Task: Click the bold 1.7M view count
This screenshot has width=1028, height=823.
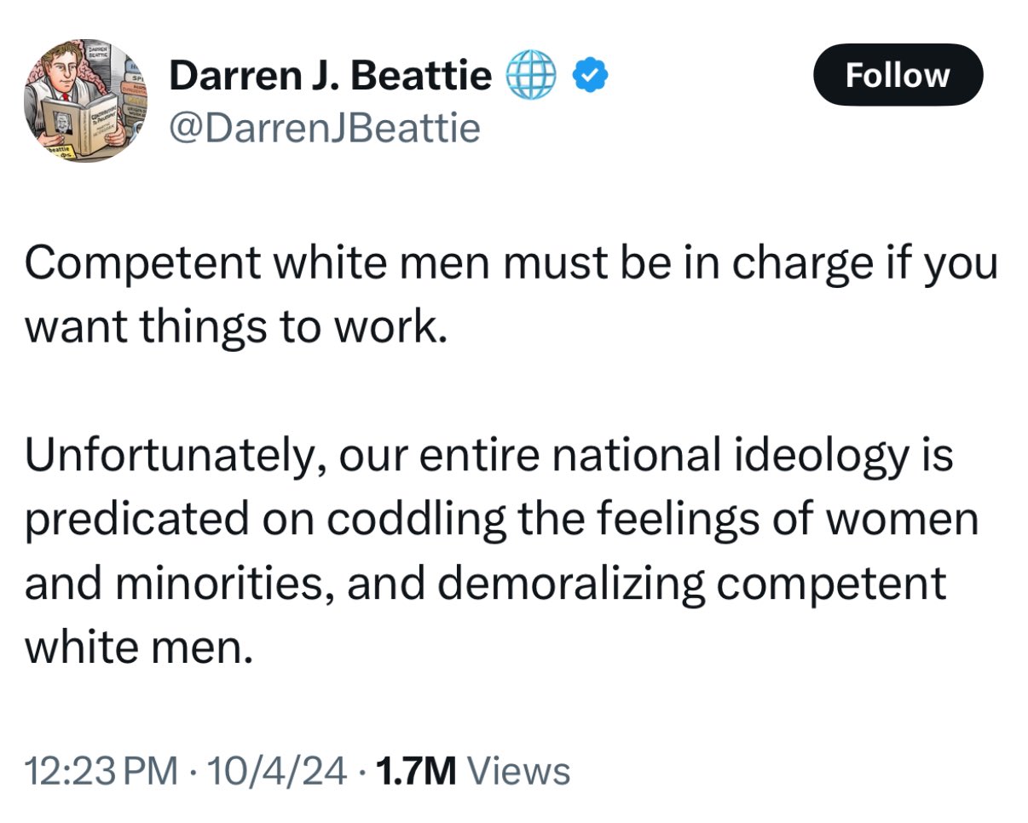Action: pyautogui.click(x=416, y=772)
